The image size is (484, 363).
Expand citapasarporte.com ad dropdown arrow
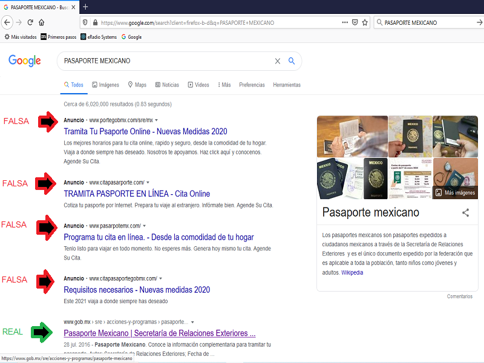148,183
